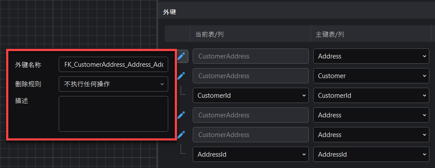Open the CustomerId dropdown under 主键表/列
The width and height of the screenshot is (435, 168).
(x=371, y=95)
